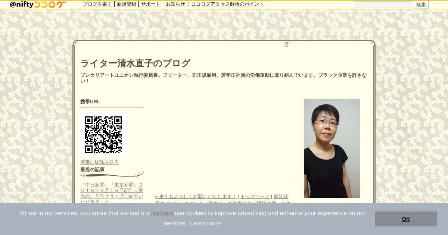The width and height of the screenshot is (448, 235).
Task: Click the author profile photo
Action: click(332, 148)
